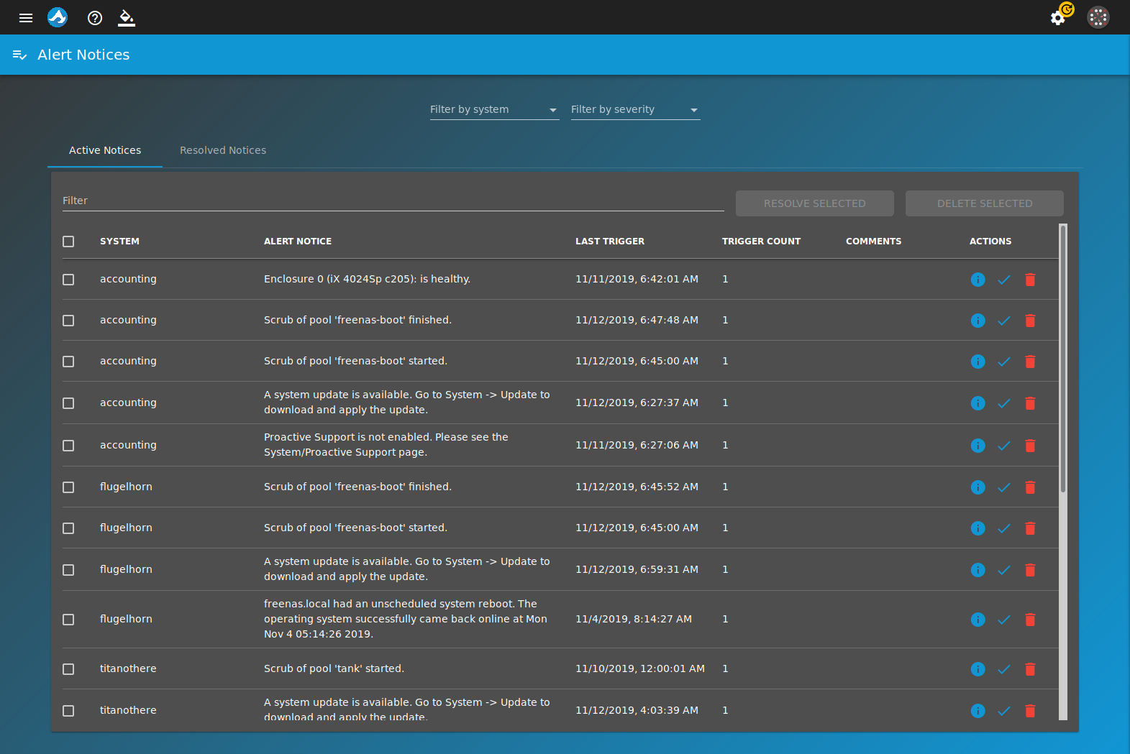Open the hamburger main menu

pyautogui.click(x=26, y=17)
